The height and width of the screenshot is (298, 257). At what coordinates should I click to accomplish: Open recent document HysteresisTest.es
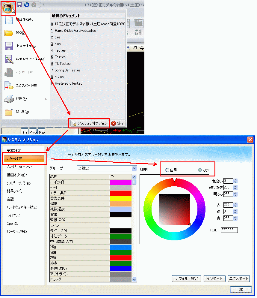pos(66,83)
